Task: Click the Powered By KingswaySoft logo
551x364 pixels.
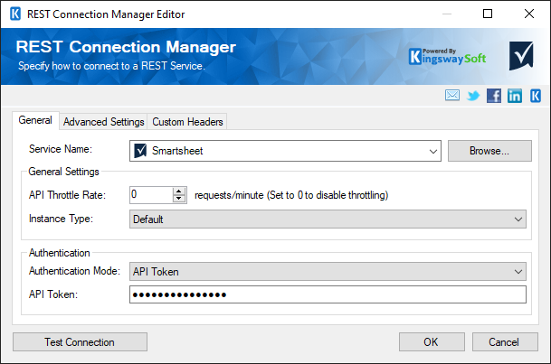Action: coord(447,57)
